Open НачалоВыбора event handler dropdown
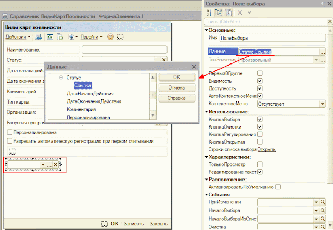This screenshot has height=230, width=333. [316, 210]
